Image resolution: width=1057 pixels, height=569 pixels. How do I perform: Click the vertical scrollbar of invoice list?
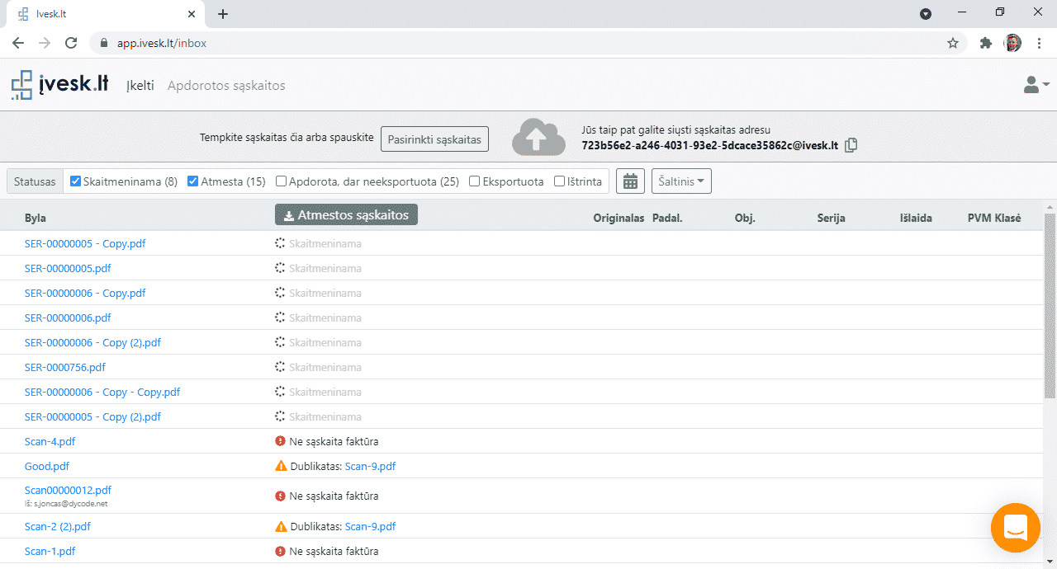click(1050, 305)
